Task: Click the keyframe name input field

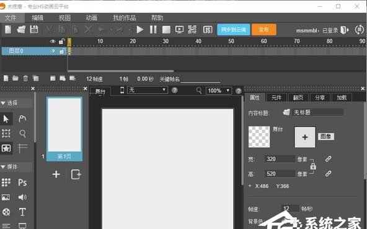Action: 200,79
